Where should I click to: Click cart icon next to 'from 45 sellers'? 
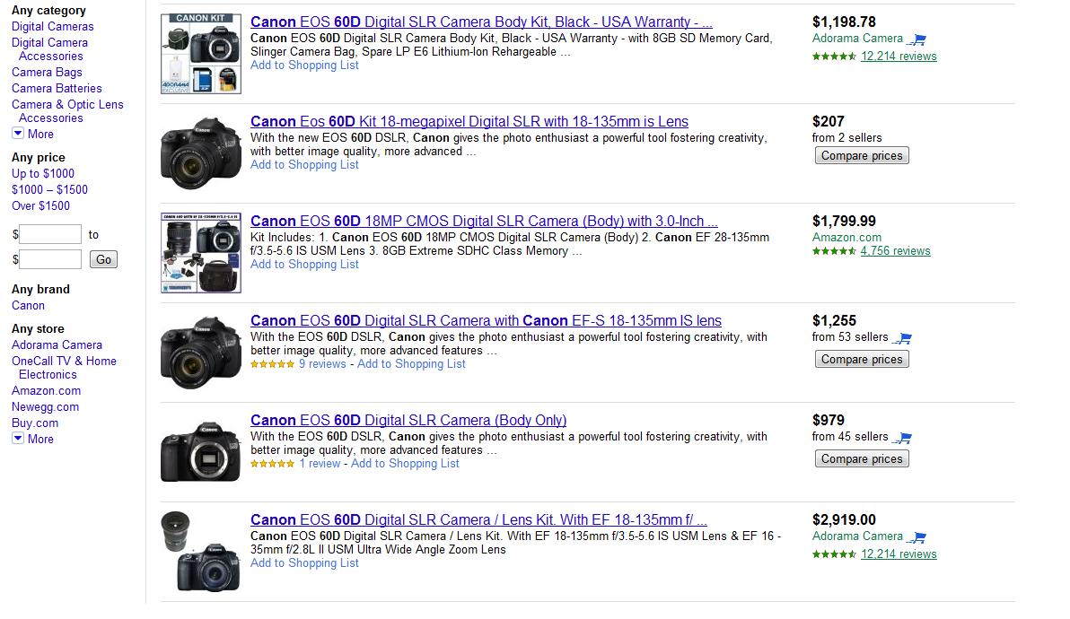902,438
